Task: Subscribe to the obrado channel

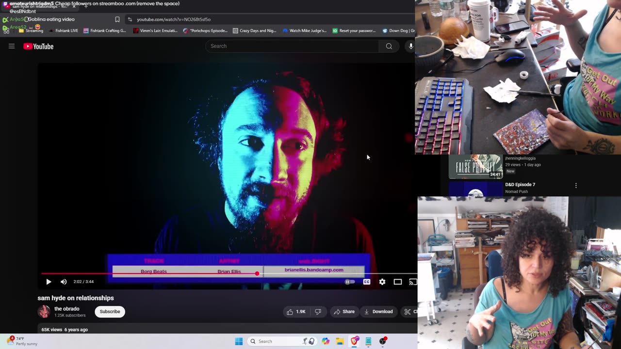Action: point(110,312)
